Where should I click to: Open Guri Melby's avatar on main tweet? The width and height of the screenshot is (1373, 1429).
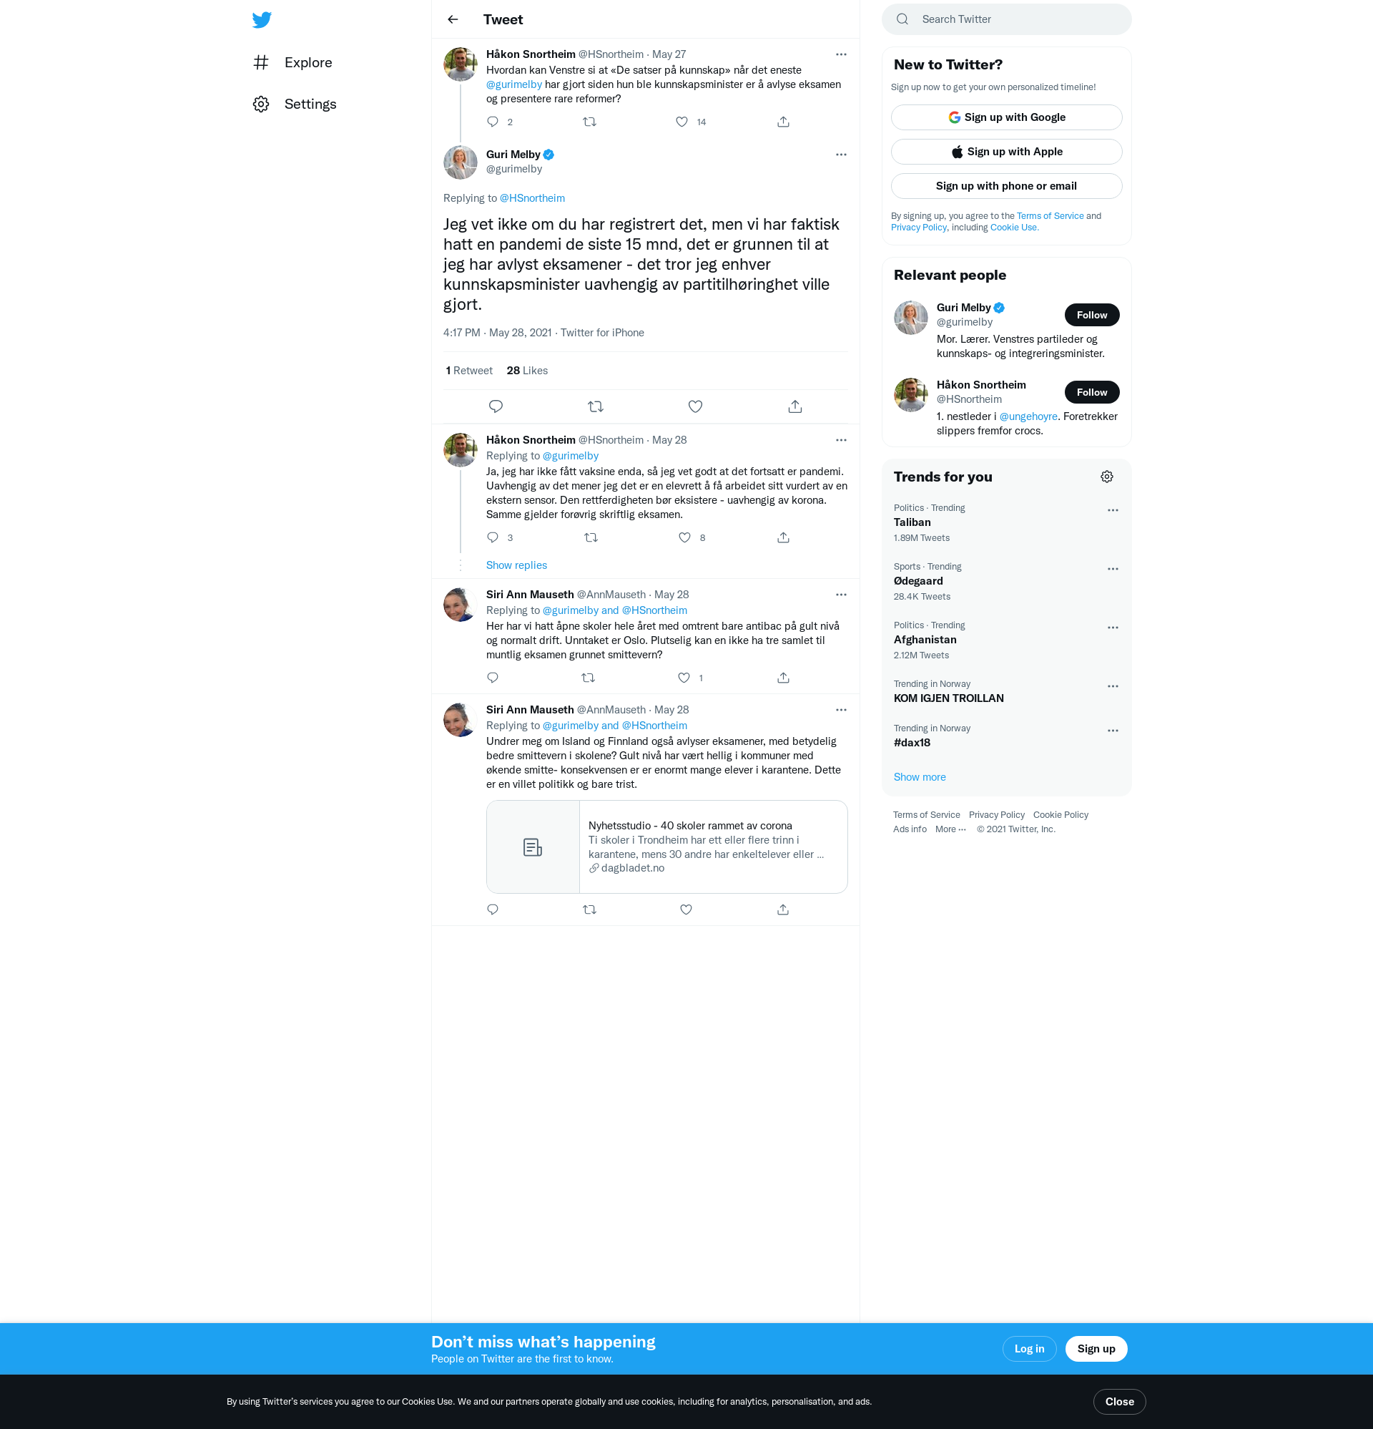click(x=461, y=162)
